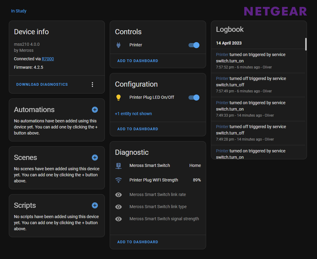Open the R7000 connected-via link

click(48, 59)
